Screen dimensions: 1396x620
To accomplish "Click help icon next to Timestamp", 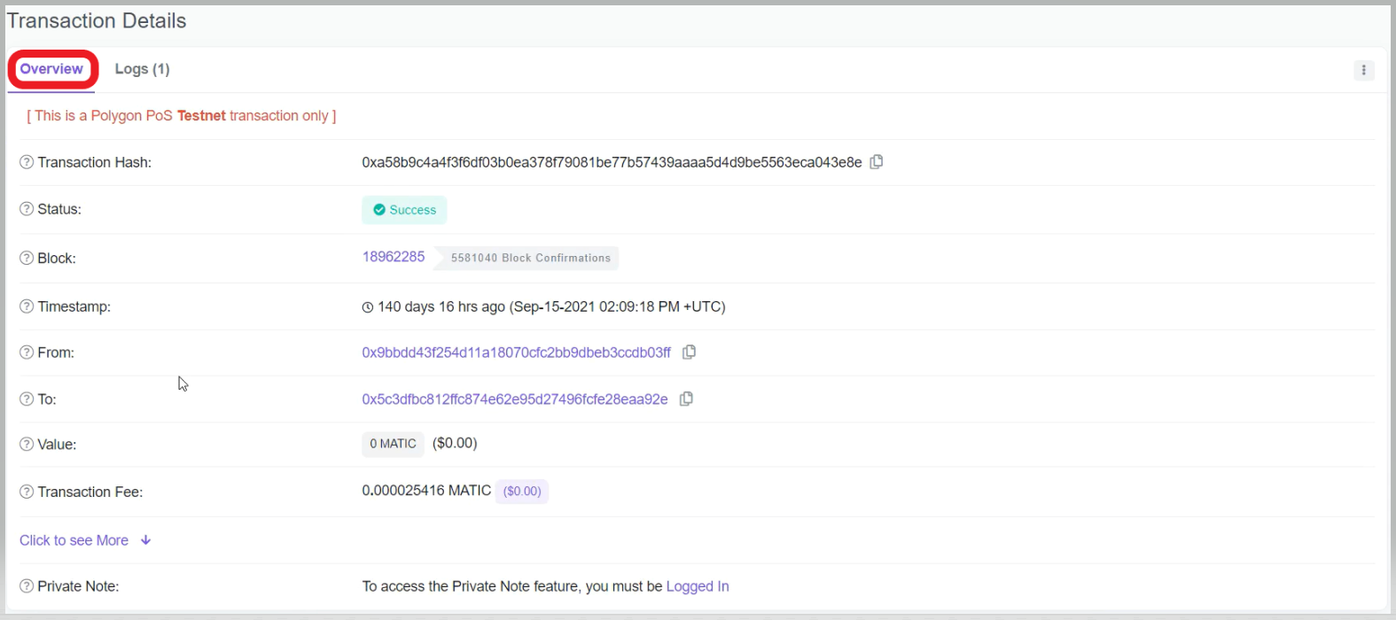I will (x=27, y=306).
